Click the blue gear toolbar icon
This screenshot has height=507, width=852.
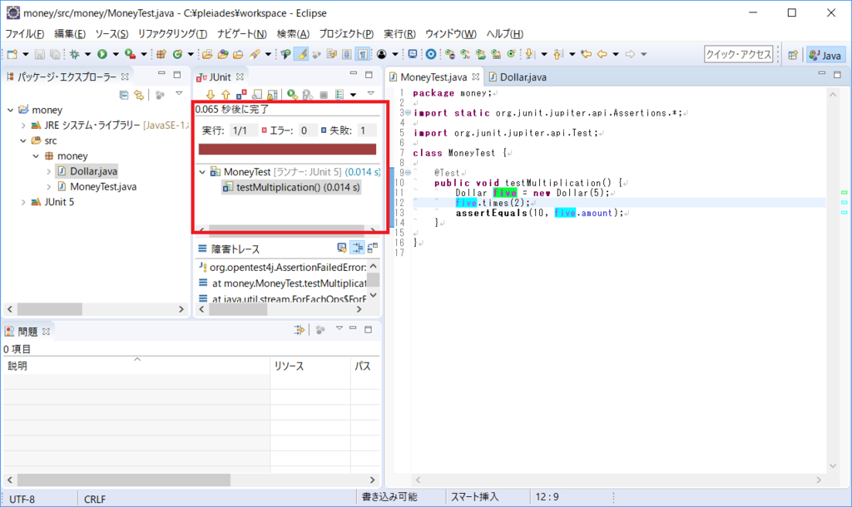[x=431, y=54]
